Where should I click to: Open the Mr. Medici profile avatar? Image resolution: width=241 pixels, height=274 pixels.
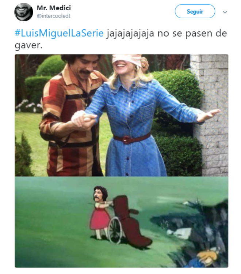23,12
